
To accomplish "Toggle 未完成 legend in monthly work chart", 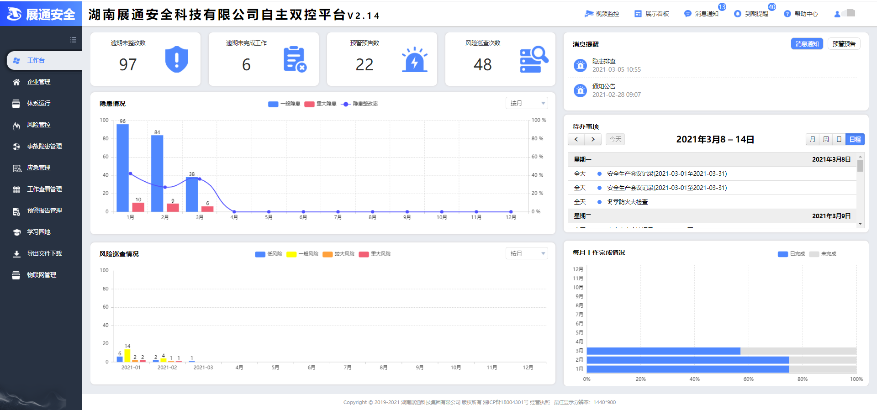I will coord(822,254).
